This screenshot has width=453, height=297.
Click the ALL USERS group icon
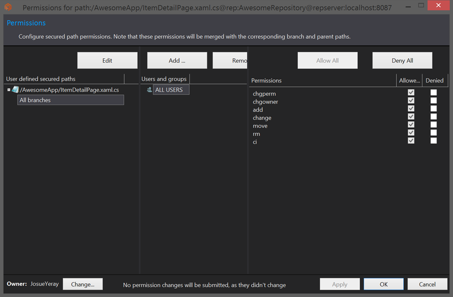[150, 90]
